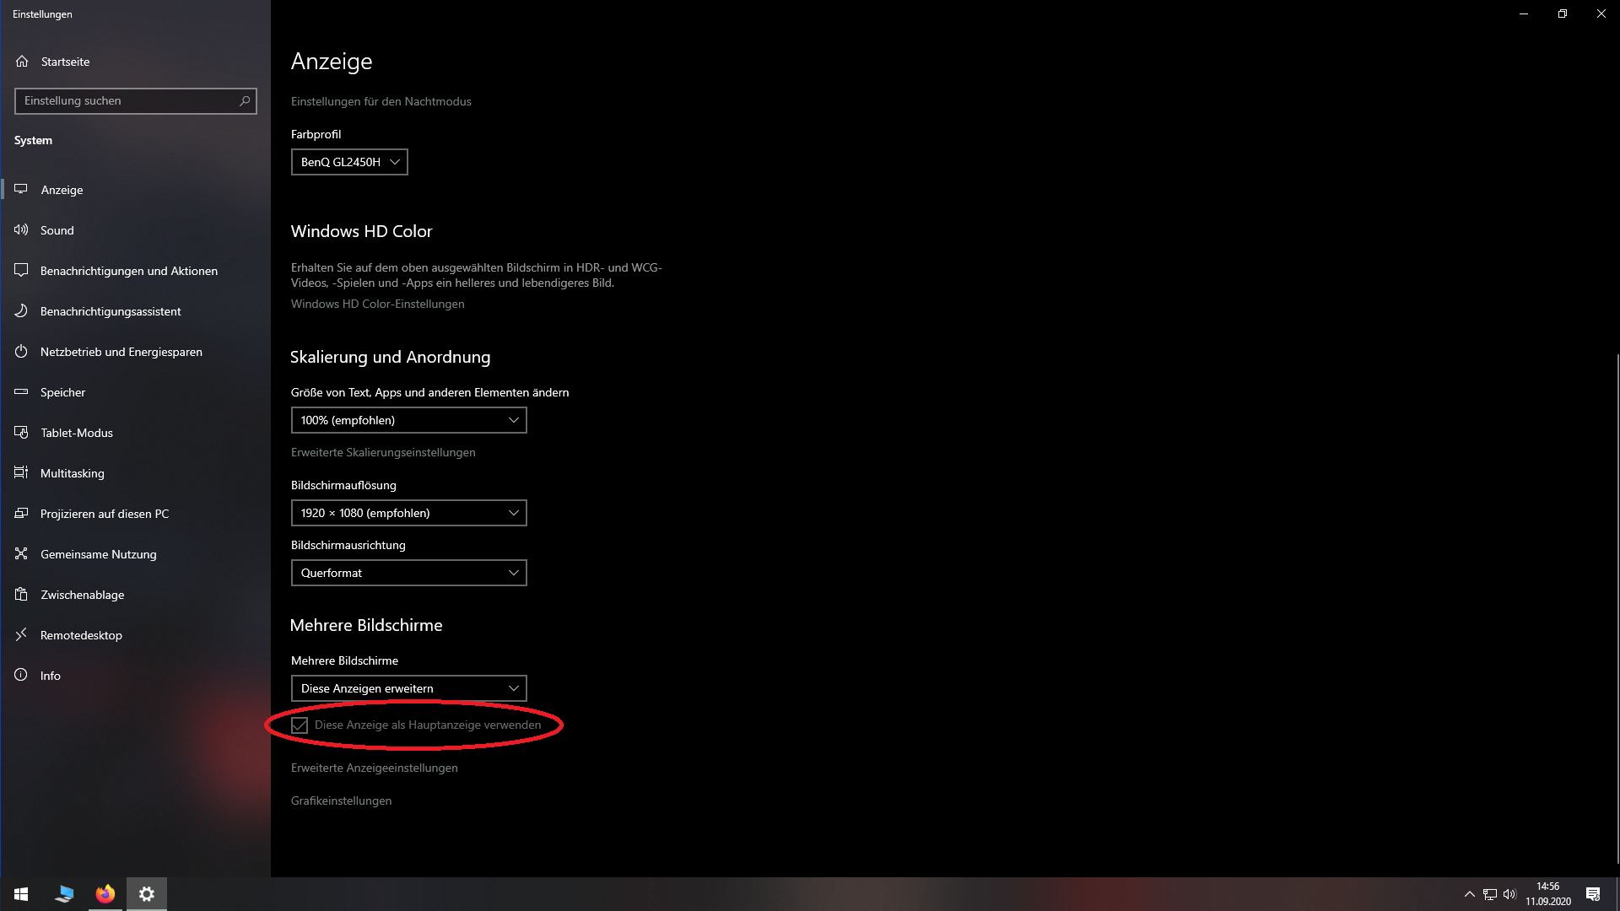Open Firefox from the taskbar

[105, 894]
